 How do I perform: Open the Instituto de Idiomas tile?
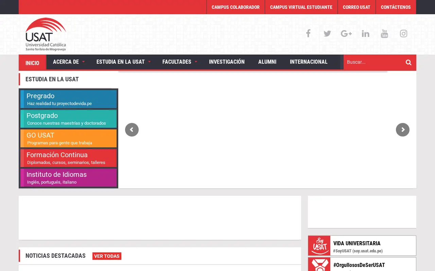(68, 178)
